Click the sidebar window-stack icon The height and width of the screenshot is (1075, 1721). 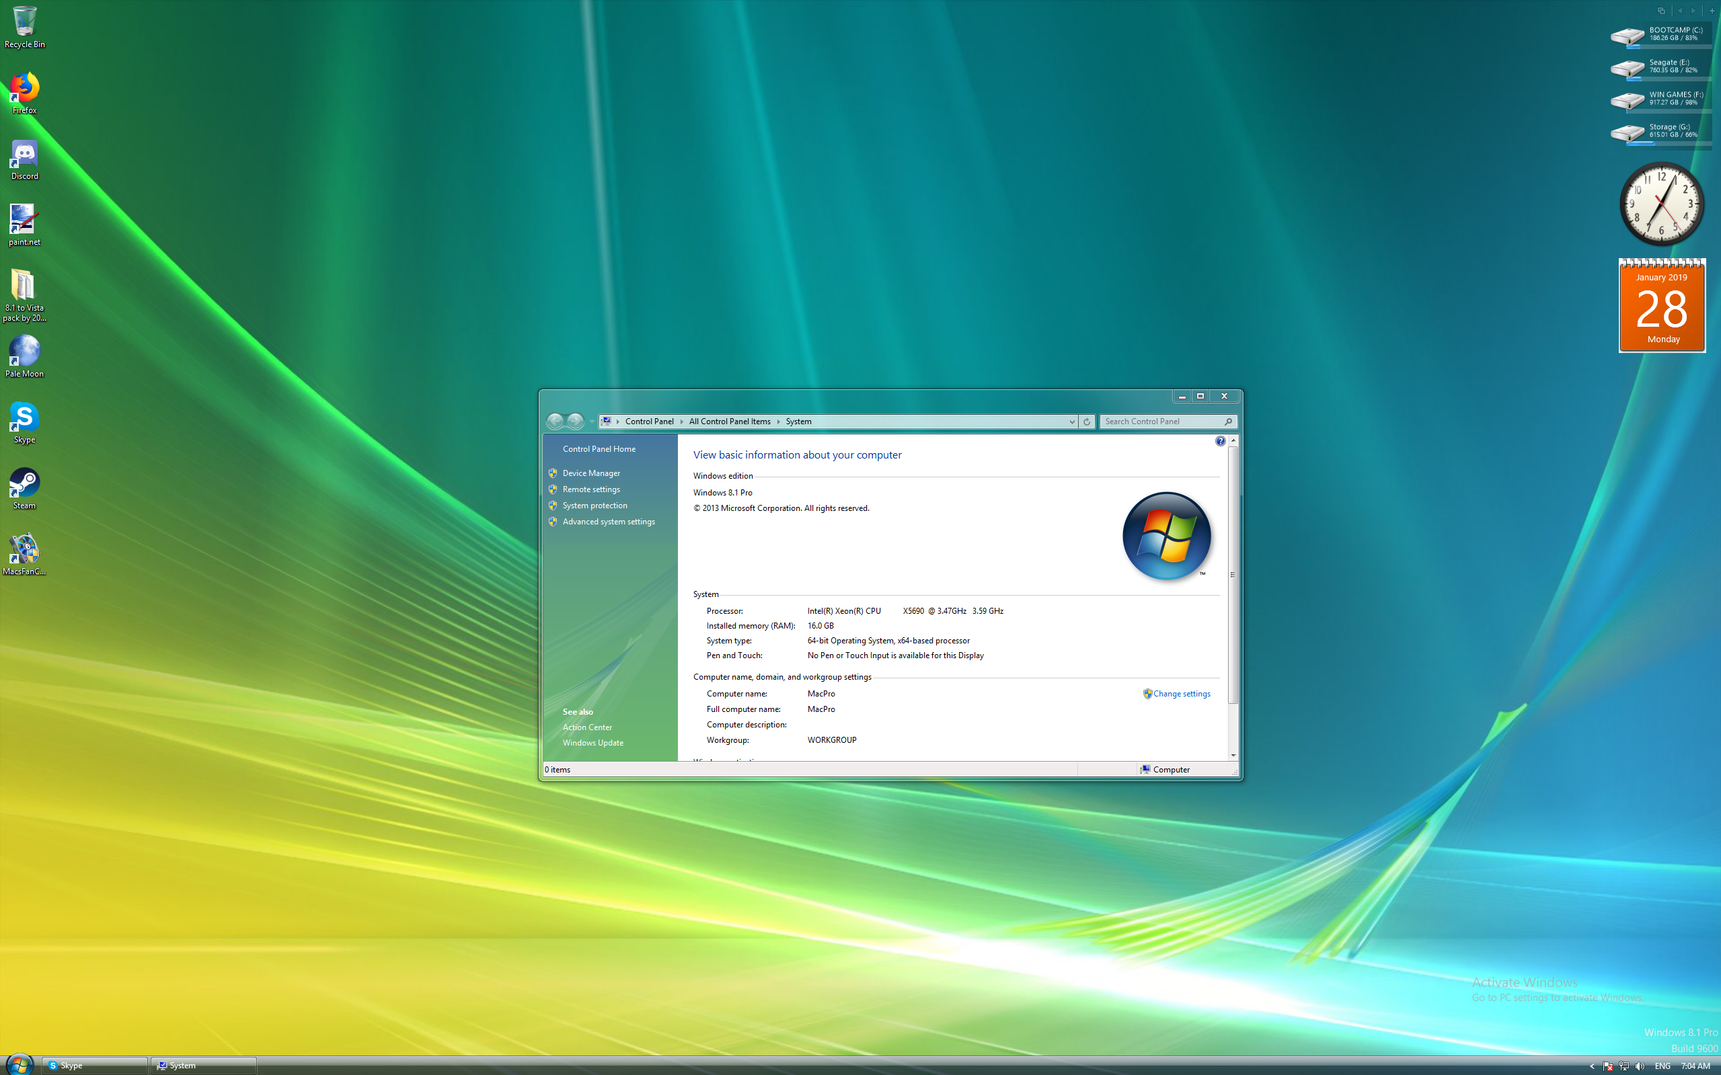pyautogui.click(x=1661, y=11)
